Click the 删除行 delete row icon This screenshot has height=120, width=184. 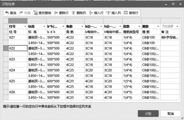click(x=56, y=13)
